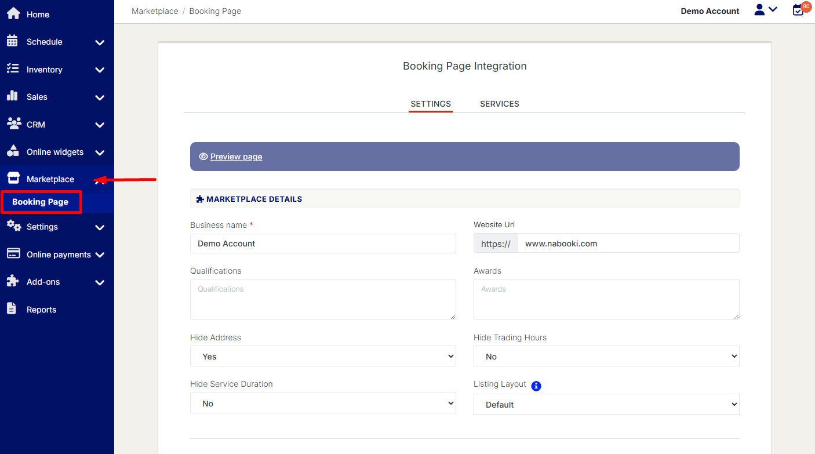The height and width of the screenshot is (454, 815).
Task: Click the Listing Layout info icon
Action: point(536,386)
